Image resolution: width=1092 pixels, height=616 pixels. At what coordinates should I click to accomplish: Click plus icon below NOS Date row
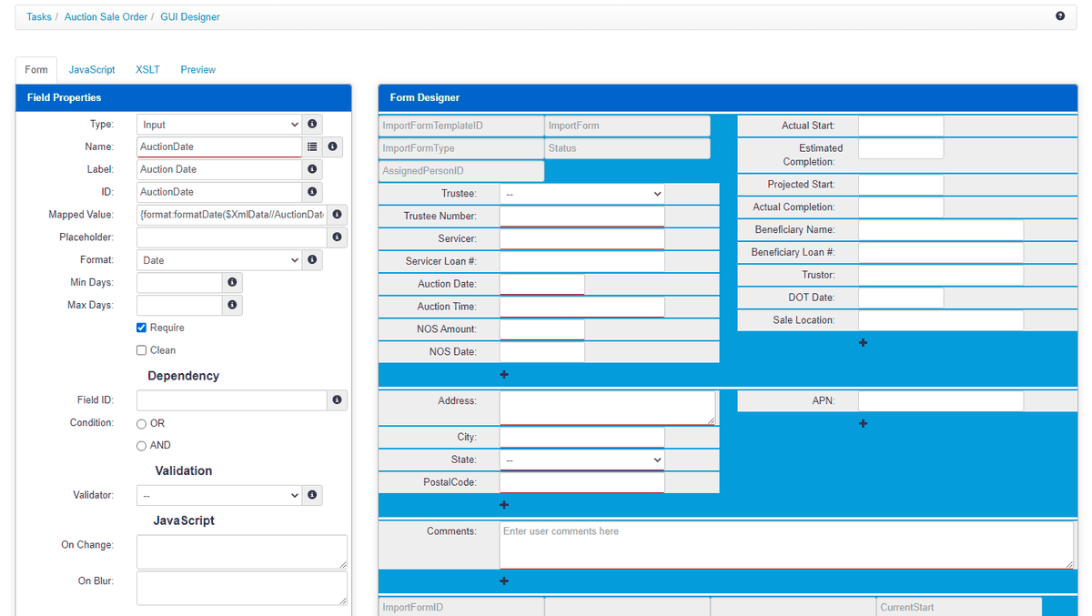504,374
